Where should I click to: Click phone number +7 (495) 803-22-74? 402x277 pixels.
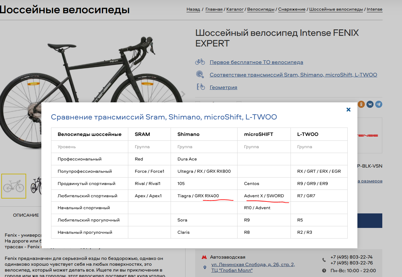click(352, 257)
